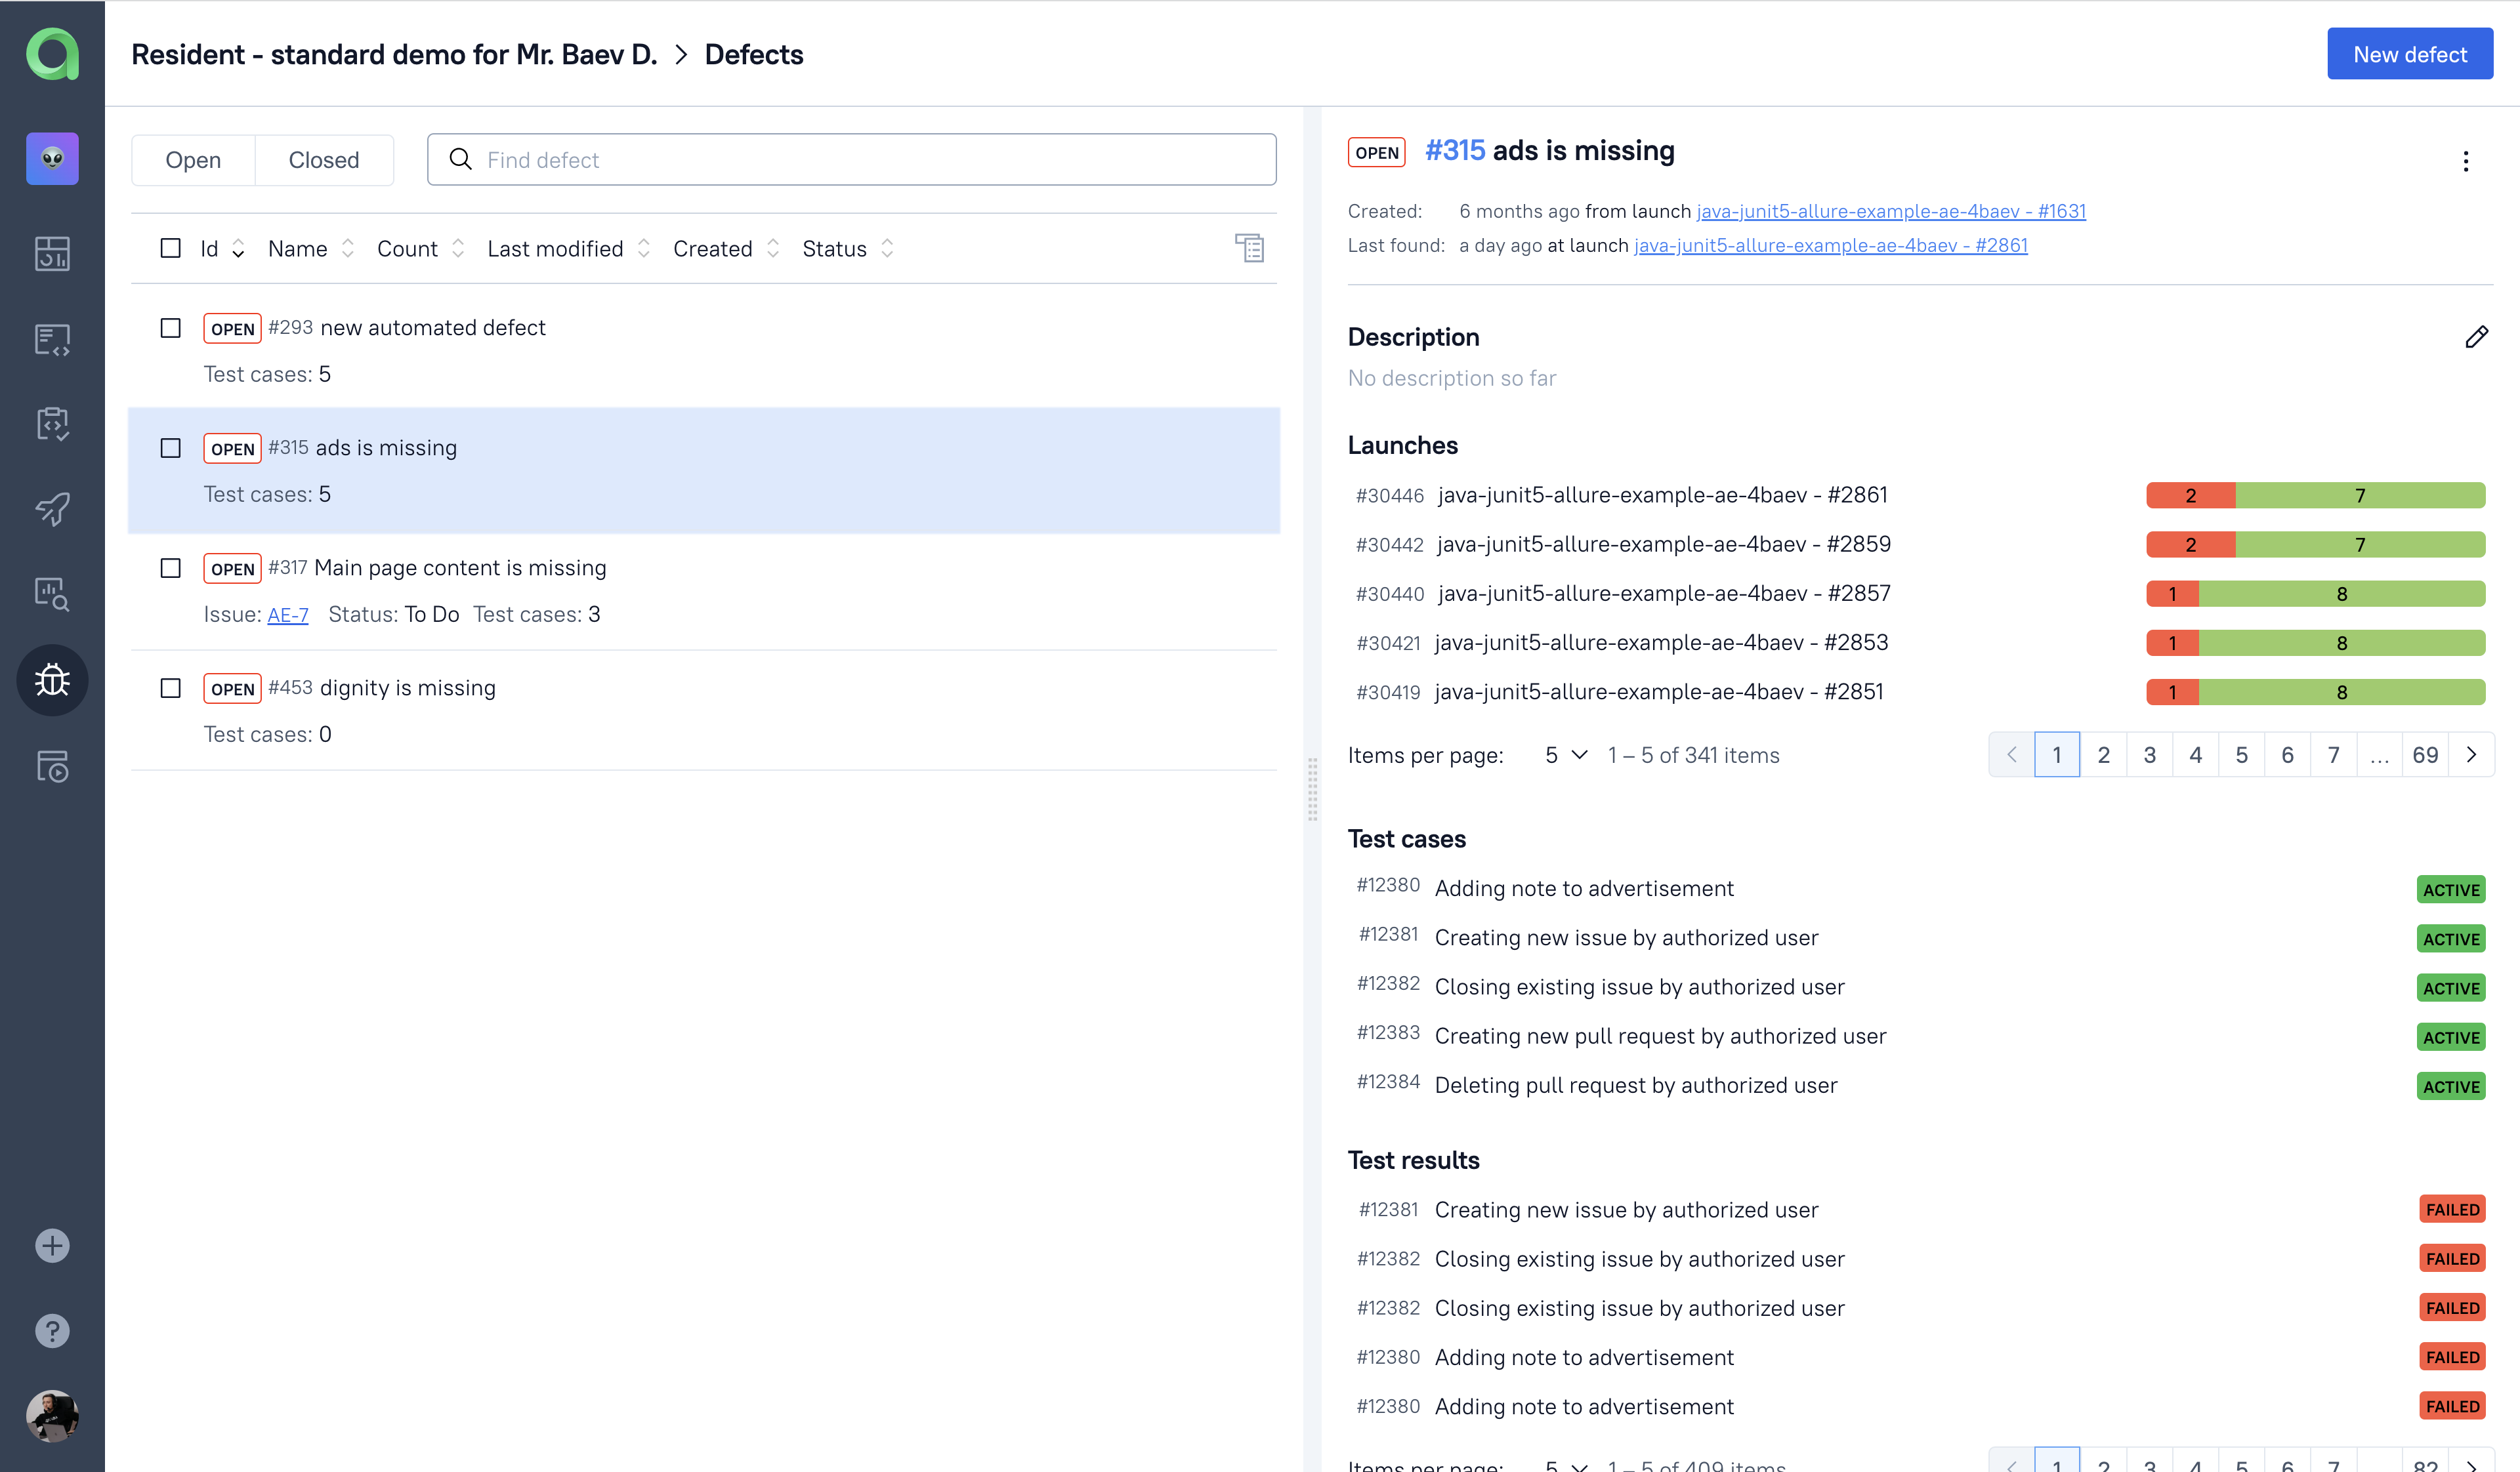Click the tree view icon in table header
2520x1472 pixels.
click(x=1249, y=248)
